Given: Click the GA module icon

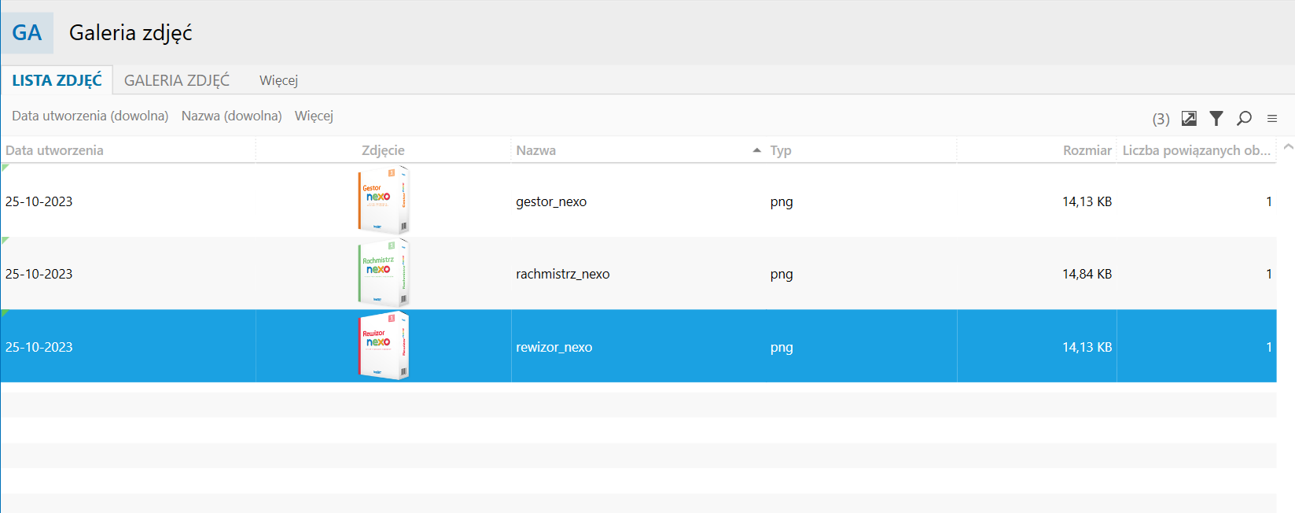Looking at the screenshot, I should 27,33.
